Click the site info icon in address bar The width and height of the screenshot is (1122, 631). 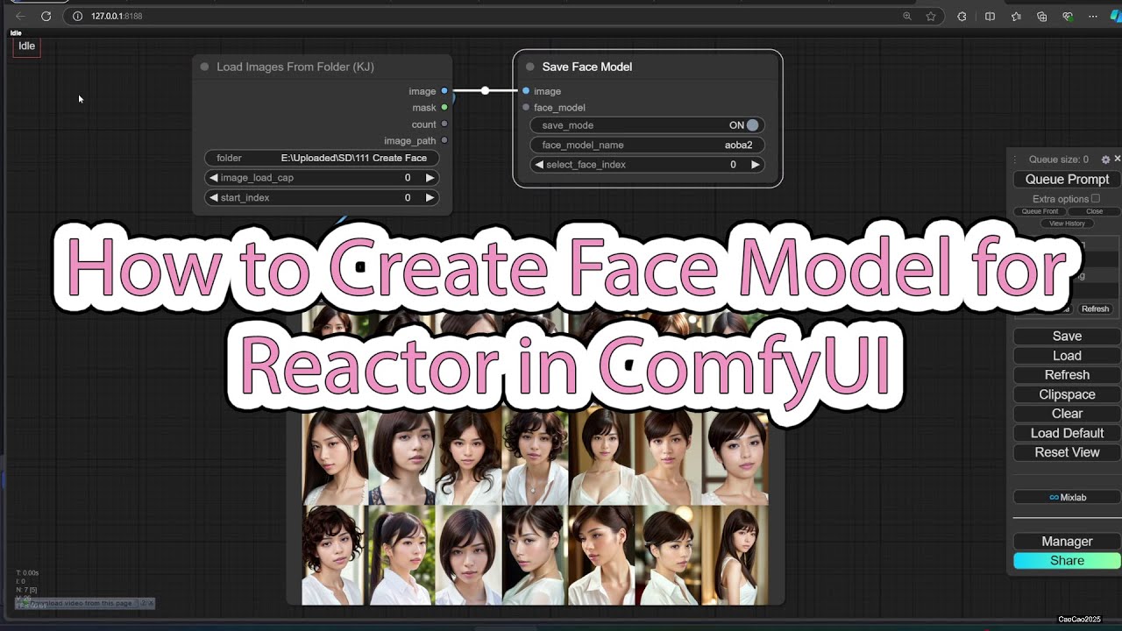pyautogui.click(x=77, y=16)
